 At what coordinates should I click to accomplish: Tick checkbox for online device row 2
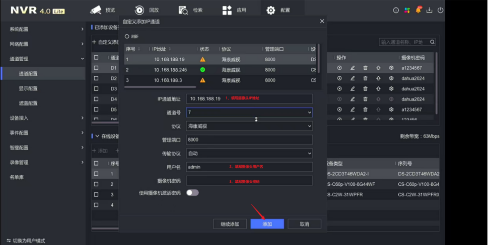click(x=96, y=184)
